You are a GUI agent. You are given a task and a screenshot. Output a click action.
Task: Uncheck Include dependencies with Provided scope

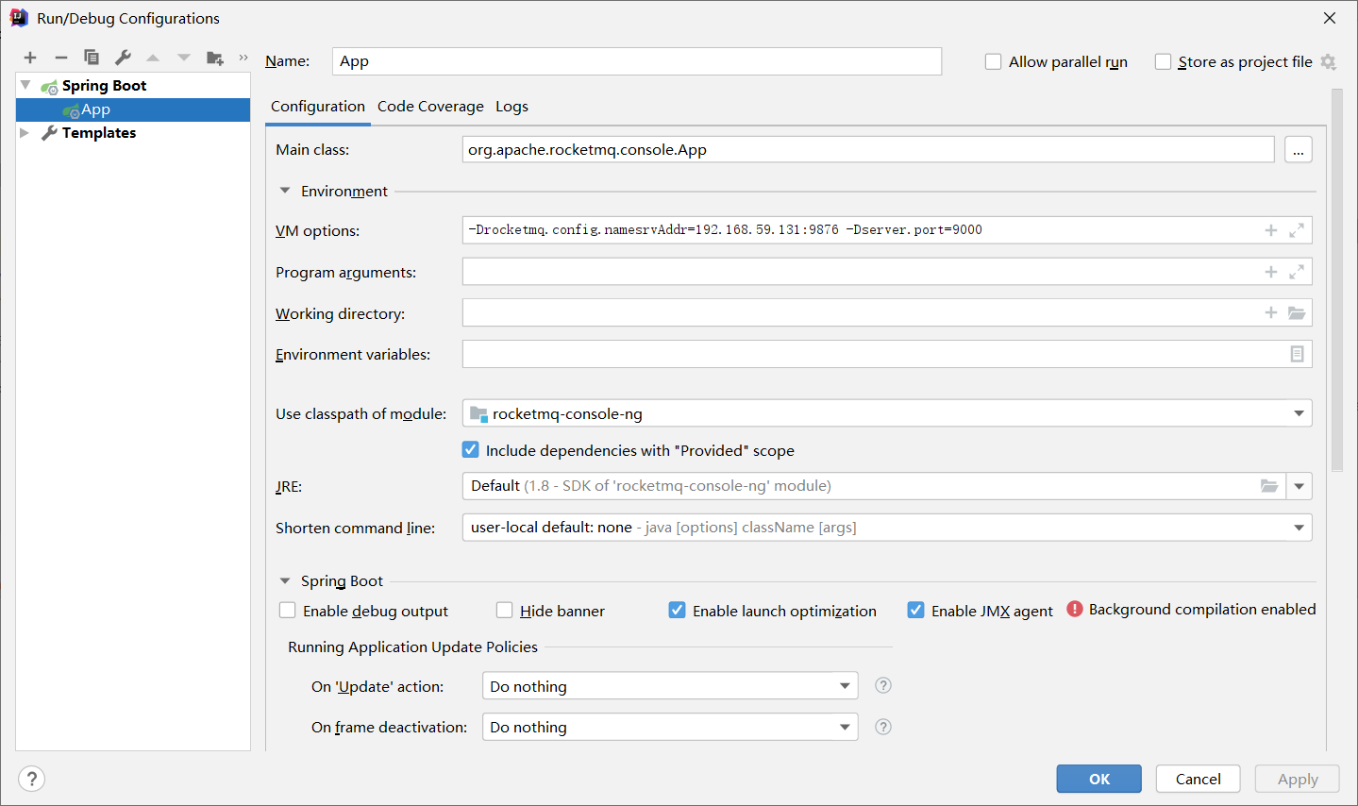(x=470, y=450)
